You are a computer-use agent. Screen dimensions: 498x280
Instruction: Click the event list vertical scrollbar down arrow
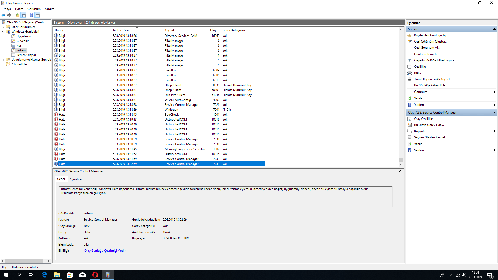click(x=401, y=164)
